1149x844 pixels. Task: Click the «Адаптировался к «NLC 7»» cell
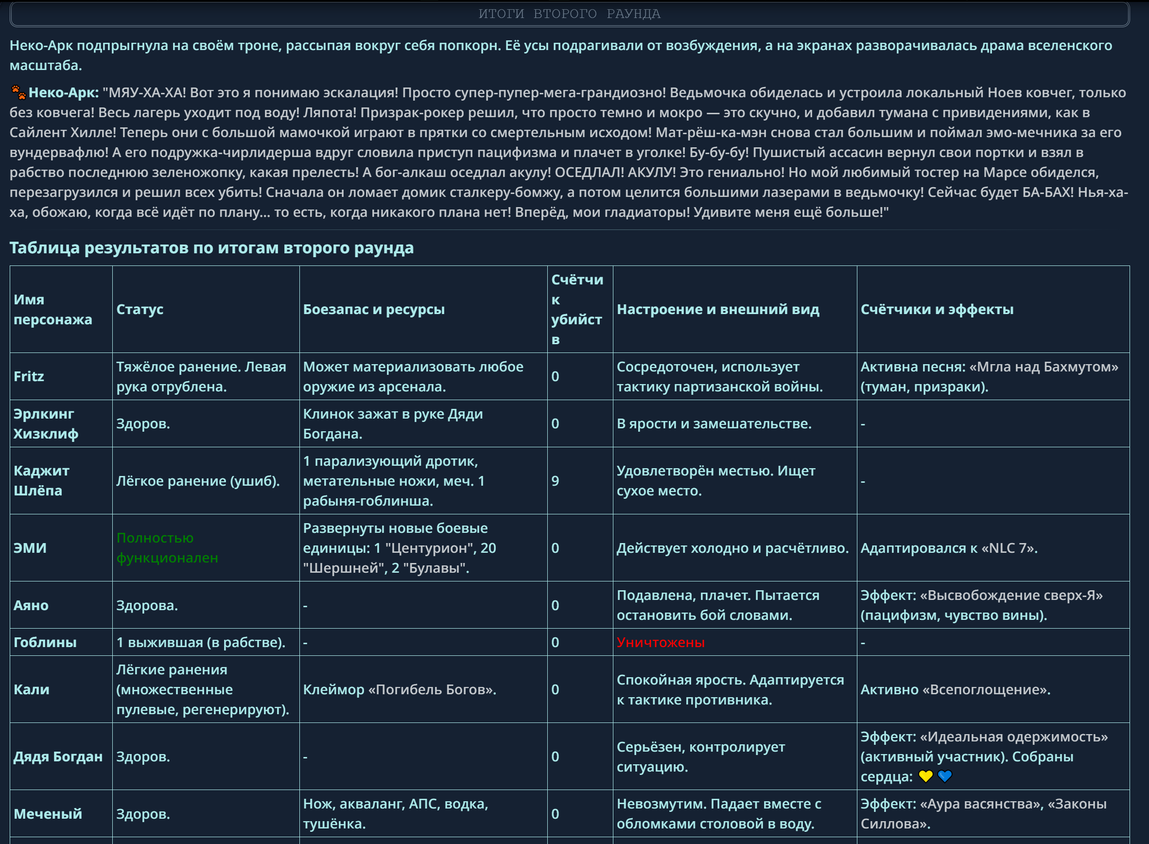(949, 548)
